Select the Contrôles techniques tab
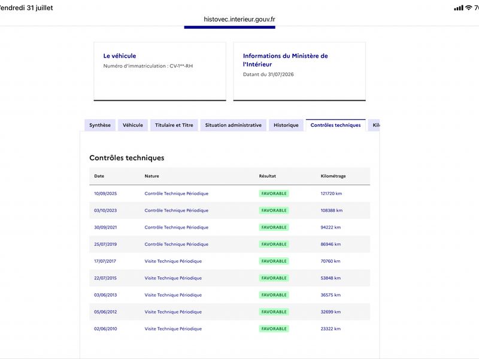The height and width of the screenshot is (359, 479). 335,125
